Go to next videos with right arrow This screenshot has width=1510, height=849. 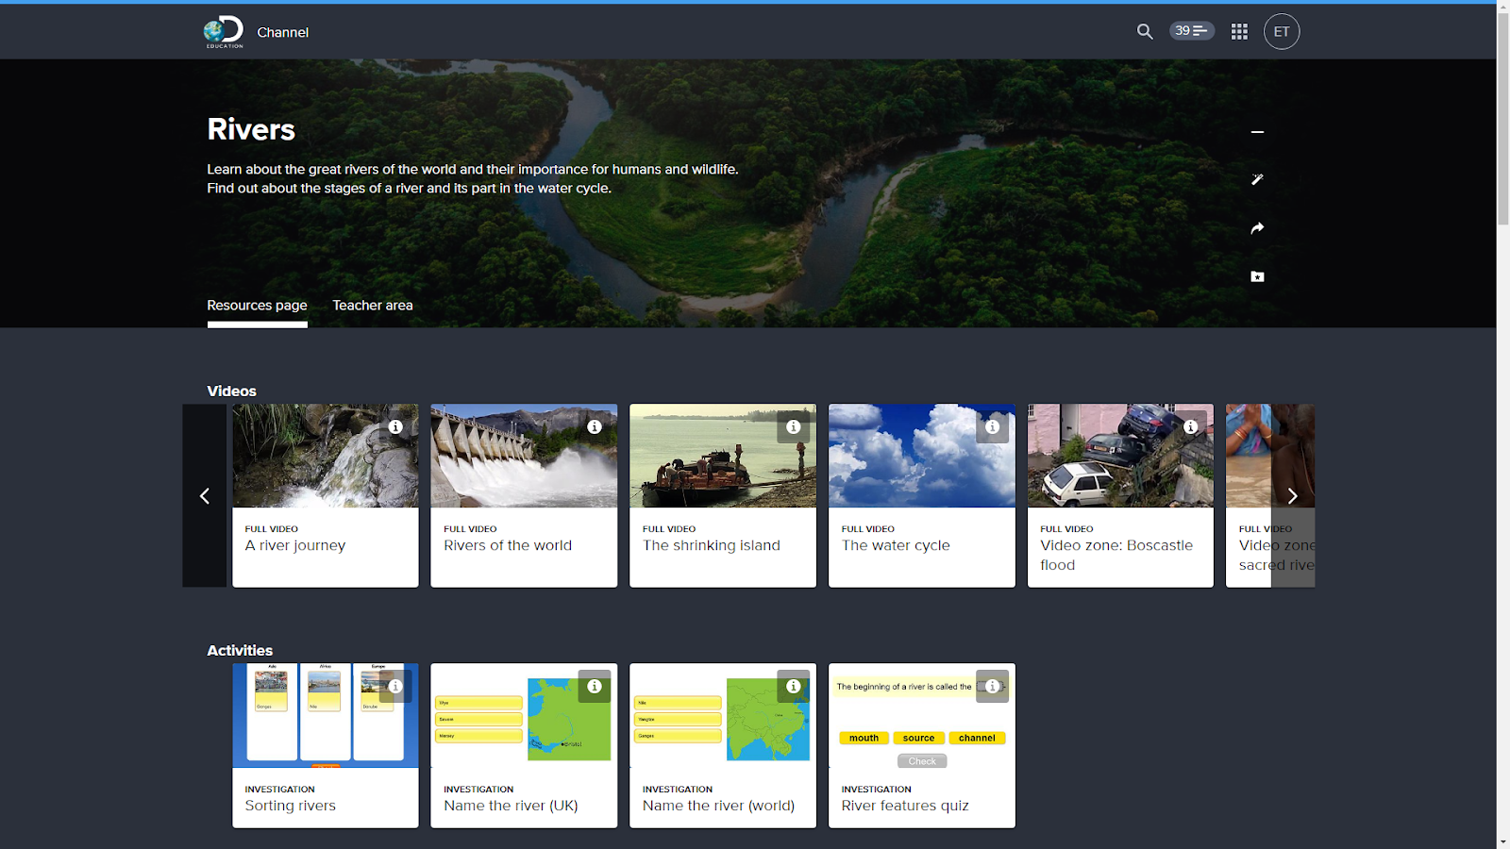1293,496
